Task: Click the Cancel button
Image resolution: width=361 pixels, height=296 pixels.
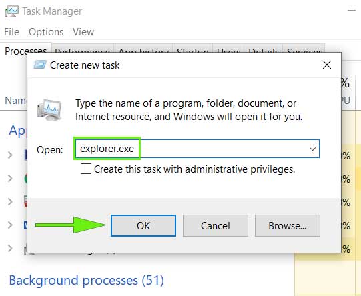Action: (216, 225)
